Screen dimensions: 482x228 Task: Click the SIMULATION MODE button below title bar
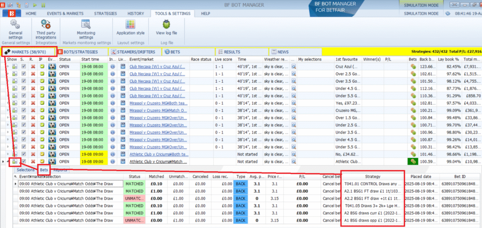coord(421,14)
